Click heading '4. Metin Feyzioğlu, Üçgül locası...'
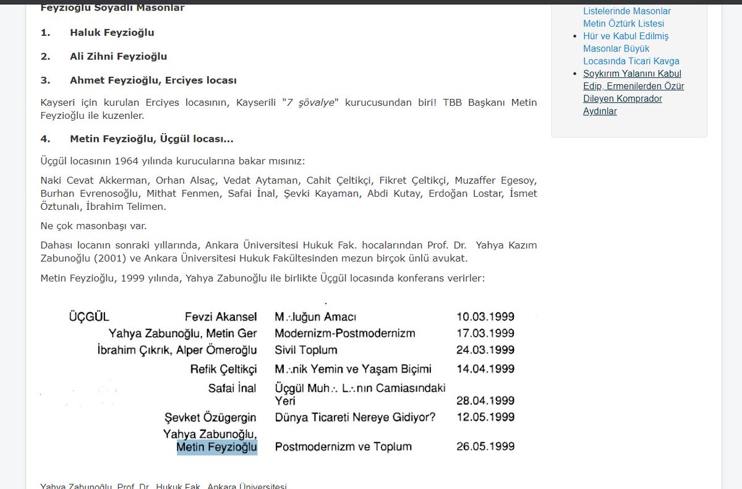This screenshot has width=742, height=489. 137,139
